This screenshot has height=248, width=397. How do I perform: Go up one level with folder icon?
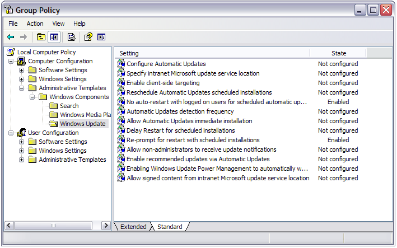tap(41, 37)
